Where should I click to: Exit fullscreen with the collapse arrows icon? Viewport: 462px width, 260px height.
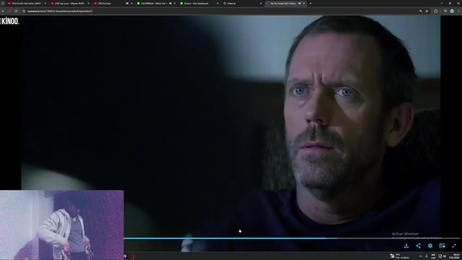pos(454,246)
